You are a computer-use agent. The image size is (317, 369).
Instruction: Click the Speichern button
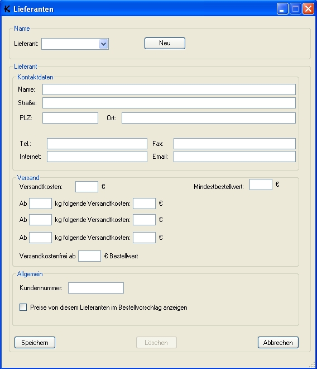point(35,342)
